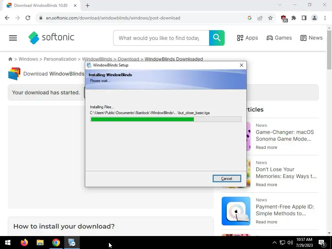
Task: Open WindowBlinds breadcrumb link
Action: point(97,59)
